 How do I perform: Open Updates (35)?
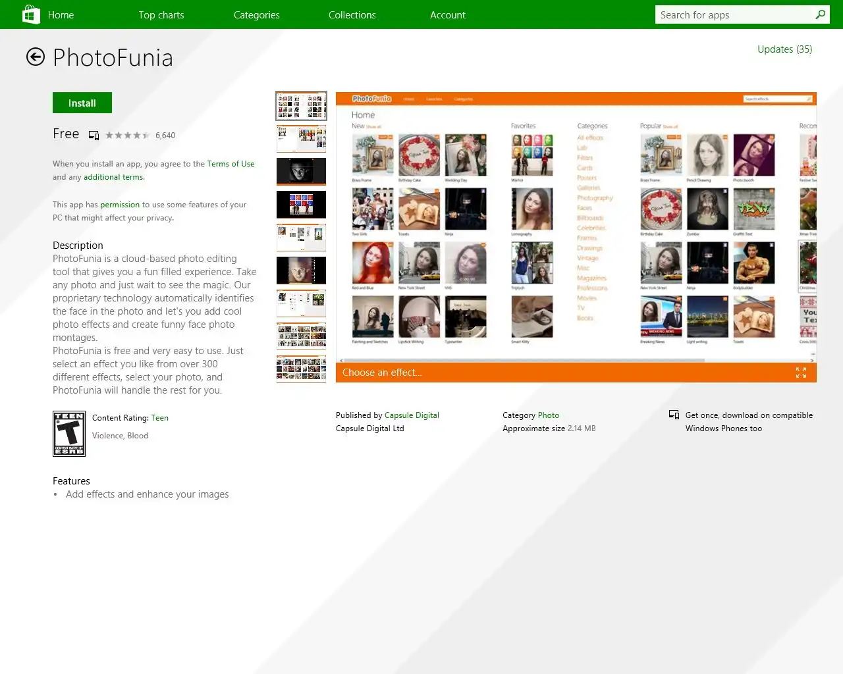click(784, 49)
